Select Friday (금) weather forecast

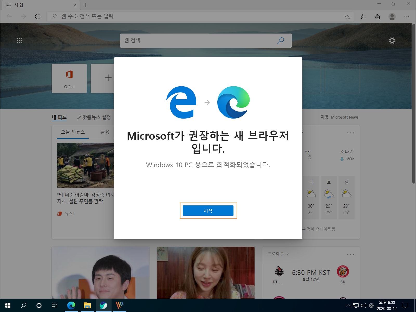click(311, 198)
